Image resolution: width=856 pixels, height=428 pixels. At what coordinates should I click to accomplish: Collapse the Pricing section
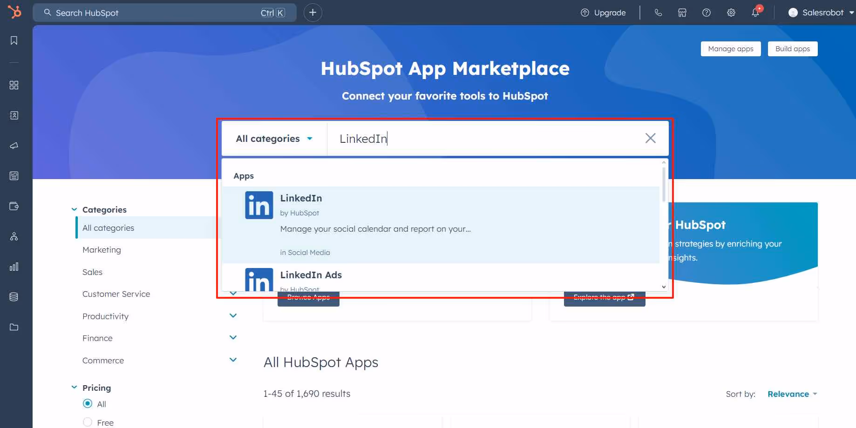click(x=74, y=387)
